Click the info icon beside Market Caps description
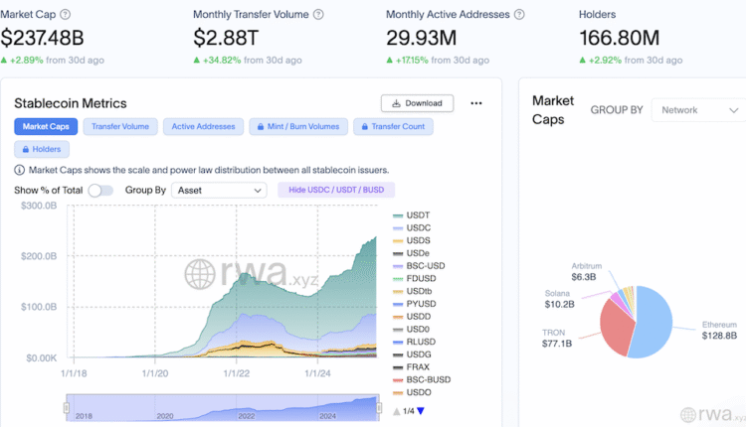The width and height of the screenshot is (746, 427). (x=20, y=170)
